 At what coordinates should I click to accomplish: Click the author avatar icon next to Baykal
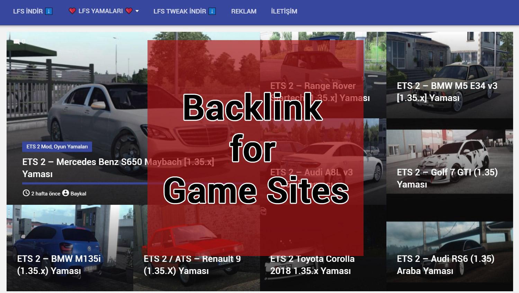[x=65, y=193]
